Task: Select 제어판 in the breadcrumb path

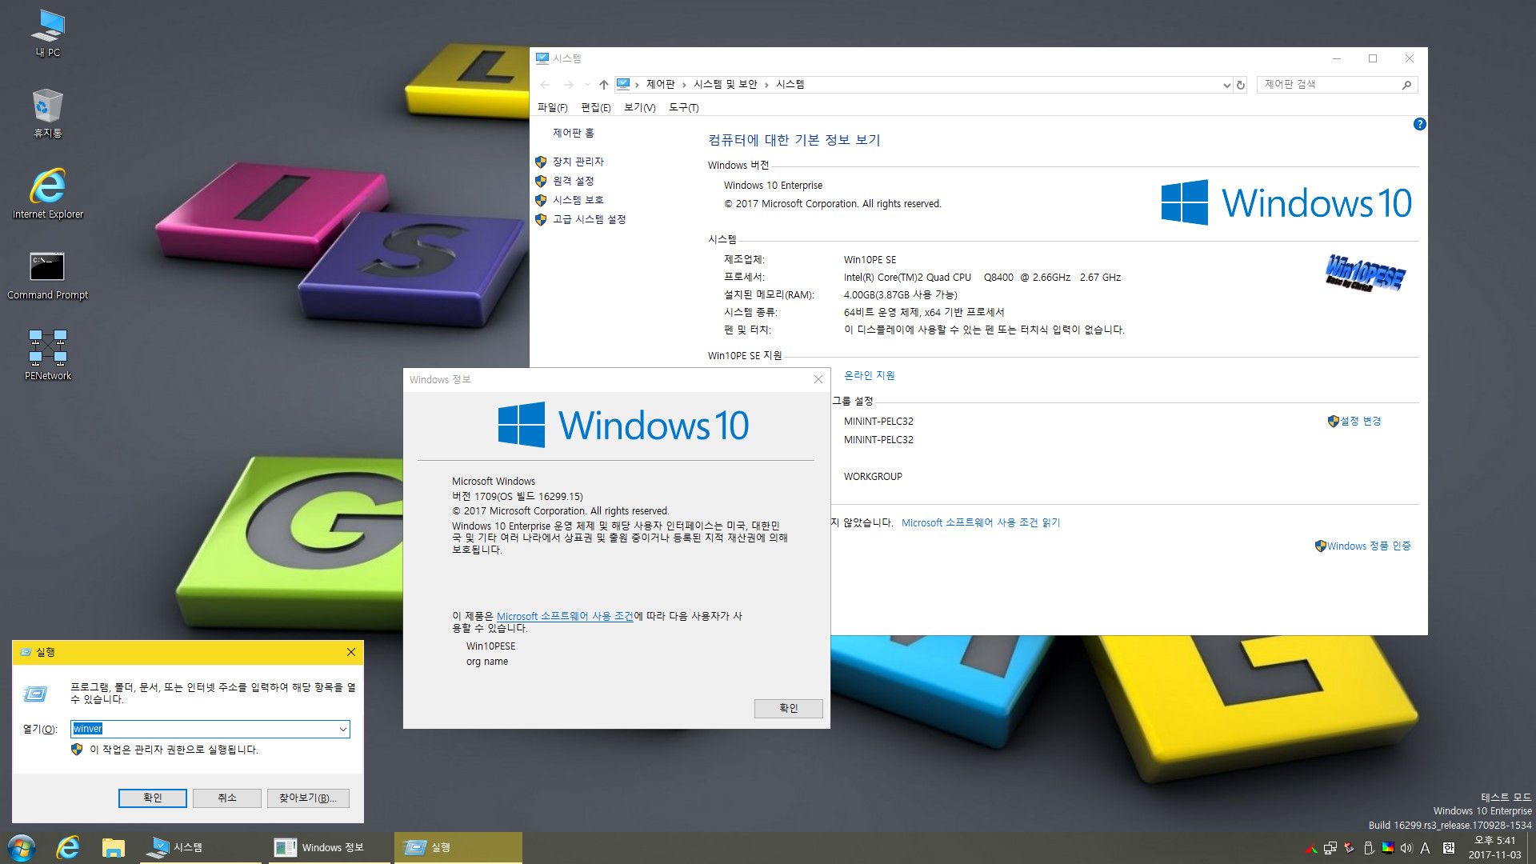Action: [660, 85]
